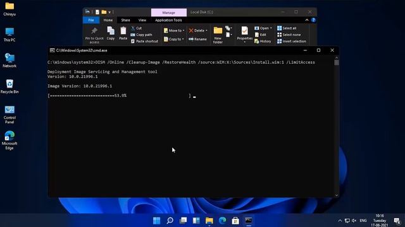Viewport: 405px width, 227px height.
Task: Click the cmd.exe title bar icon
Action: [x=52, y=50]
